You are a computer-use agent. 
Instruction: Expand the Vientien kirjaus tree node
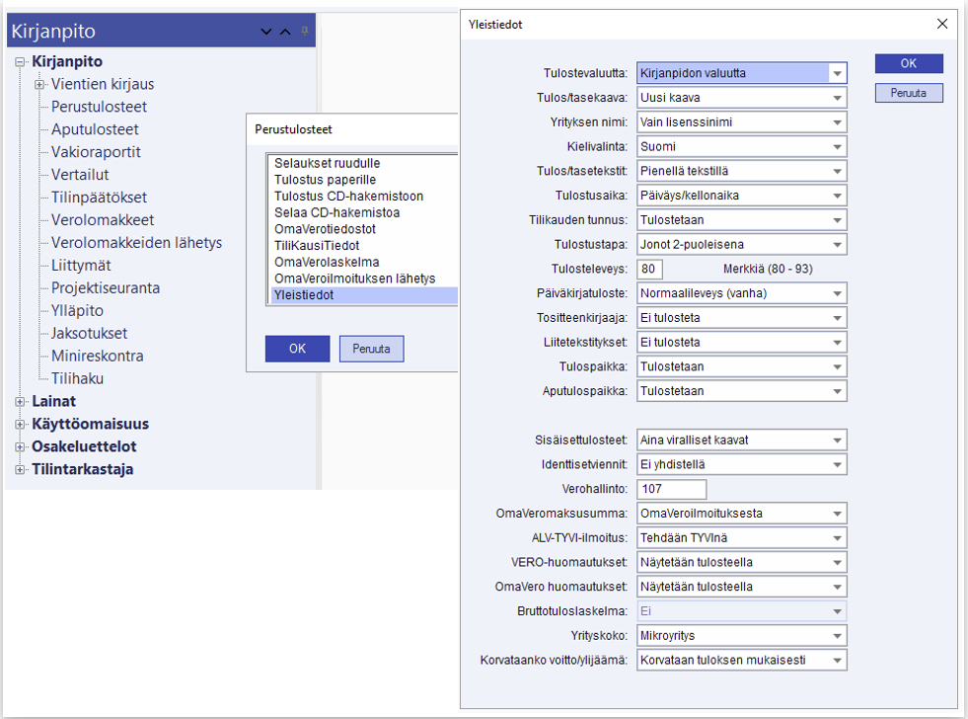click(39, 85)
